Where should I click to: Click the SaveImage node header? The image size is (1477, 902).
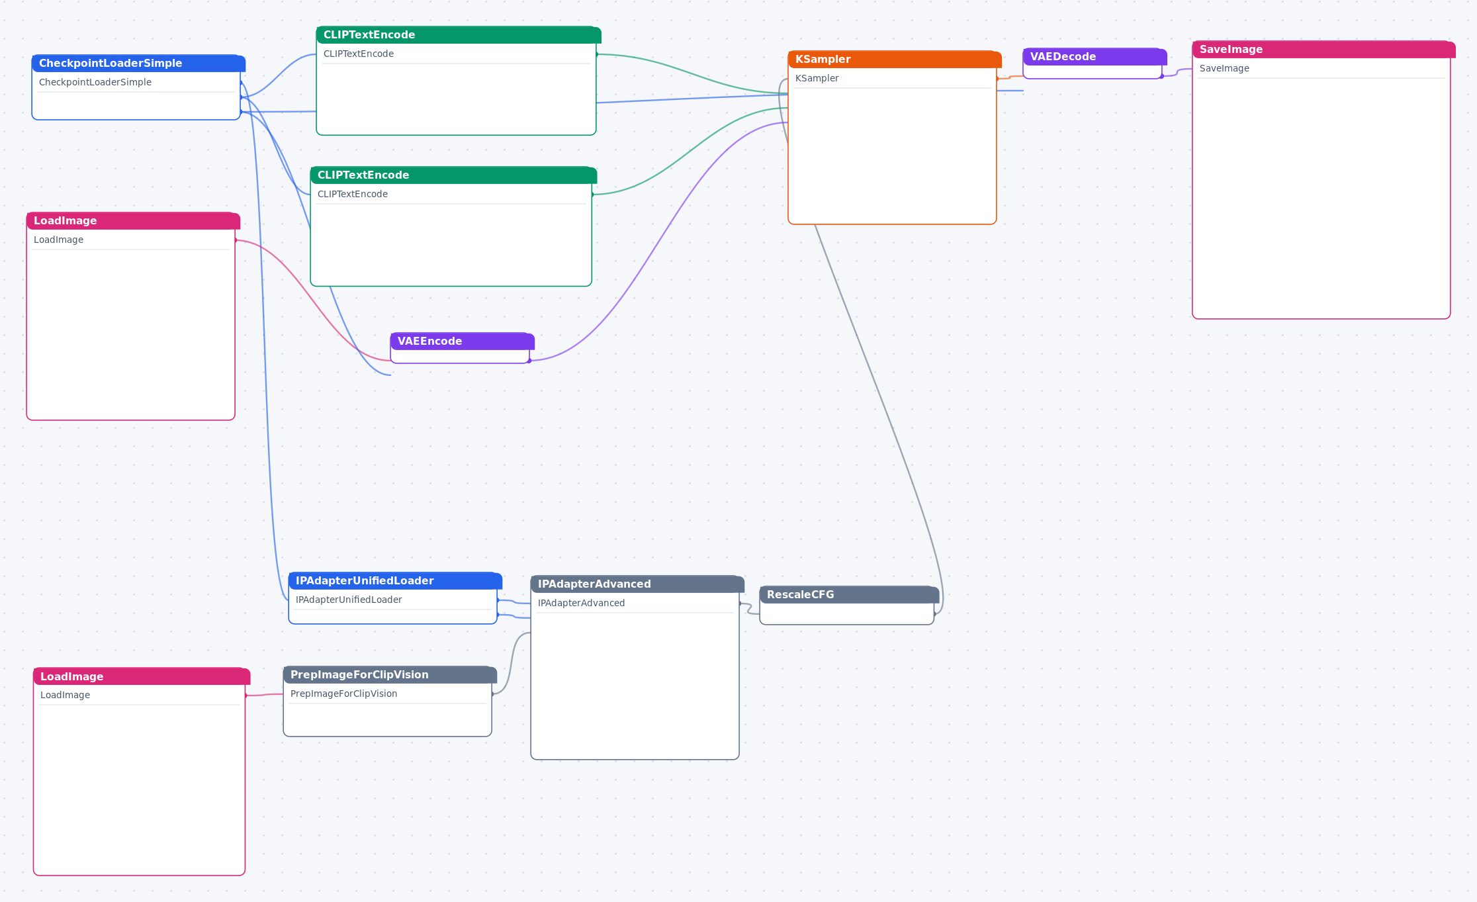click(x=1323, y=50)
